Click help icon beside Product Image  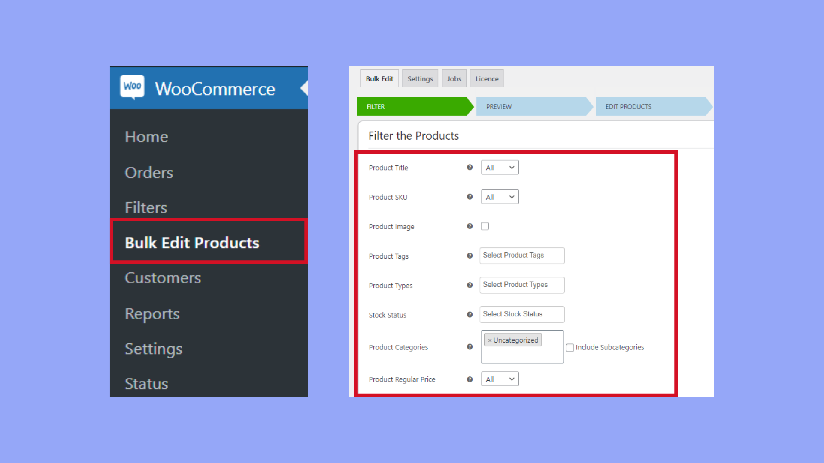click(x=470, y=226)
